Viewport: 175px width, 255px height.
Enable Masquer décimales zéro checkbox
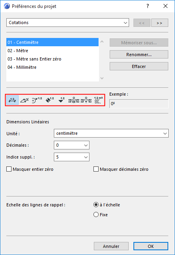point(96,169)
